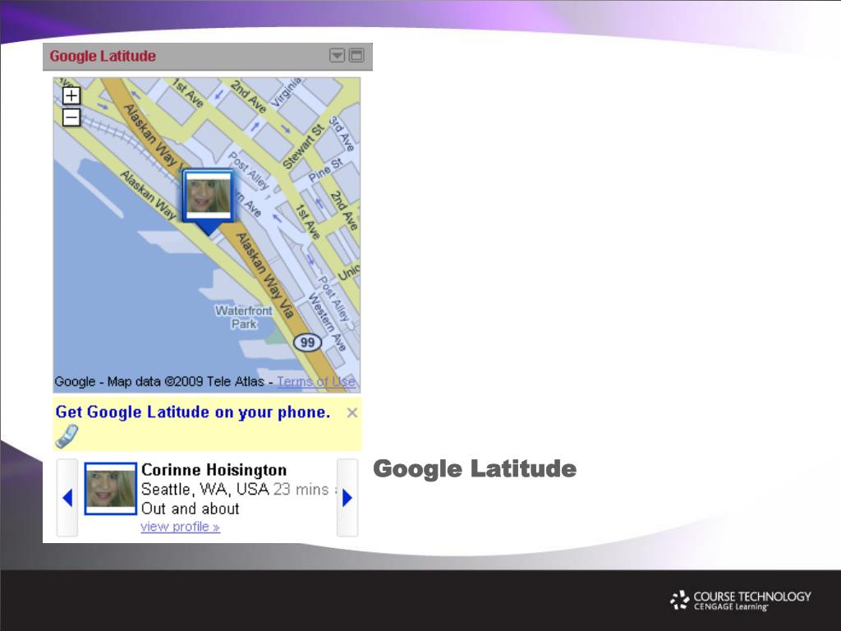Click the photo marker on the map
This screenshot has width=841, height=631.
[x=208, y=201]
